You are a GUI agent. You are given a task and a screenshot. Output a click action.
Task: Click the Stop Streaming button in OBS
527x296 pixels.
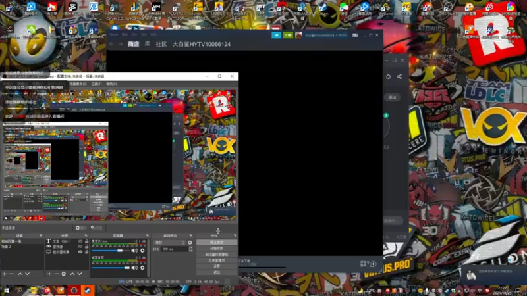tap(217, 242)
